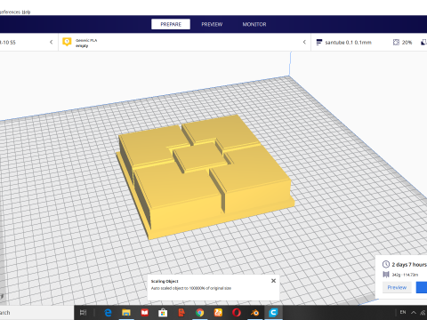The image size is (427, 320).
Task: Click the 'Scaling Object' message title
Action: click(x=165, y=281)
